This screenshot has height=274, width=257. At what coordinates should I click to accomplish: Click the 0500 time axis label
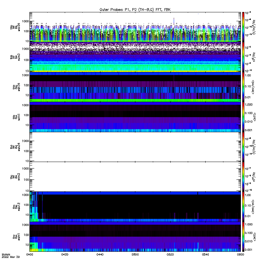(x=135, y=254)
